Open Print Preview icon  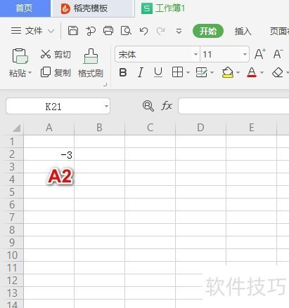126,31
